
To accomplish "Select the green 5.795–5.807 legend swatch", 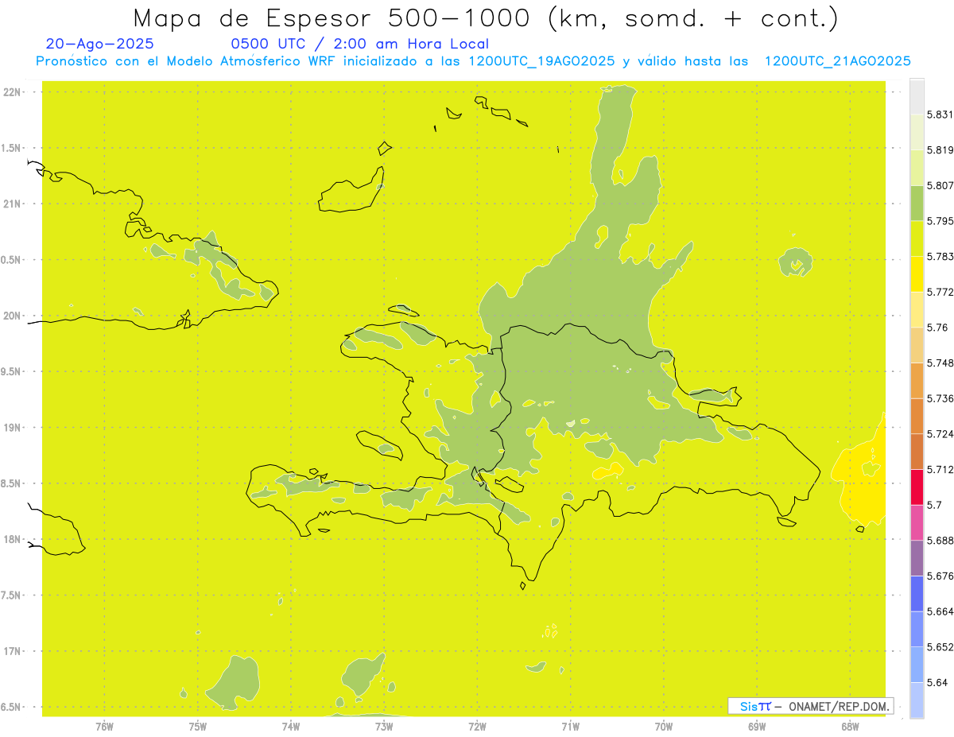I will [x=917, y=203].
